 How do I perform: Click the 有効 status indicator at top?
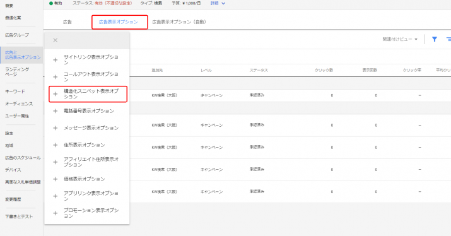pos(56,3)
